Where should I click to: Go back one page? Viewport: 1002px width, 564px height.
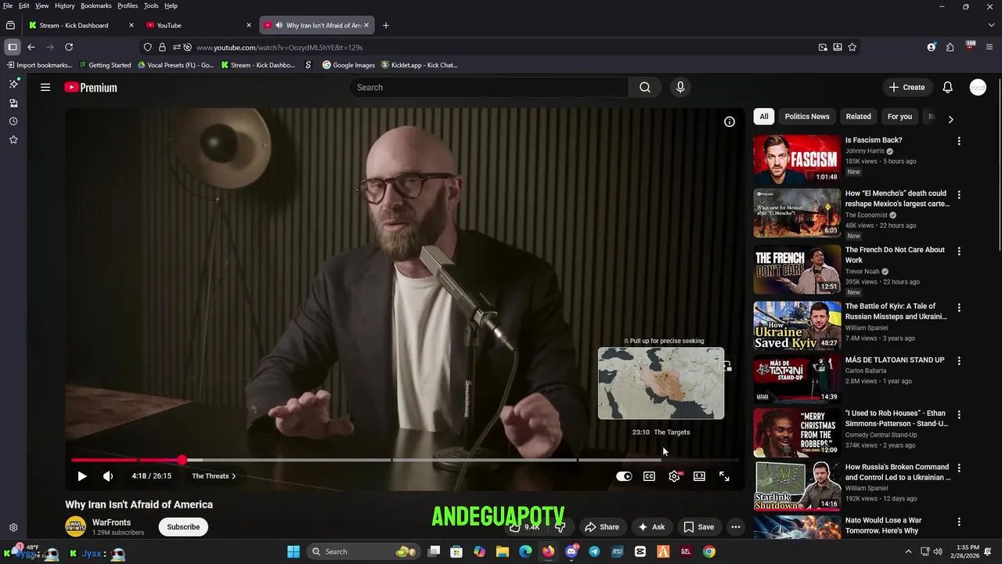[31, 47]
